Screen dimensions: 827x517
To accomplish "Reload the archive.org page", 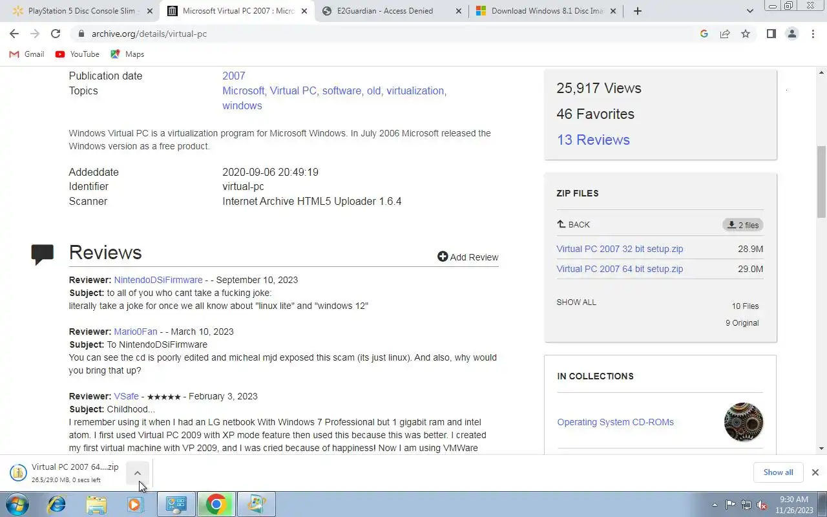I will 56,34.
